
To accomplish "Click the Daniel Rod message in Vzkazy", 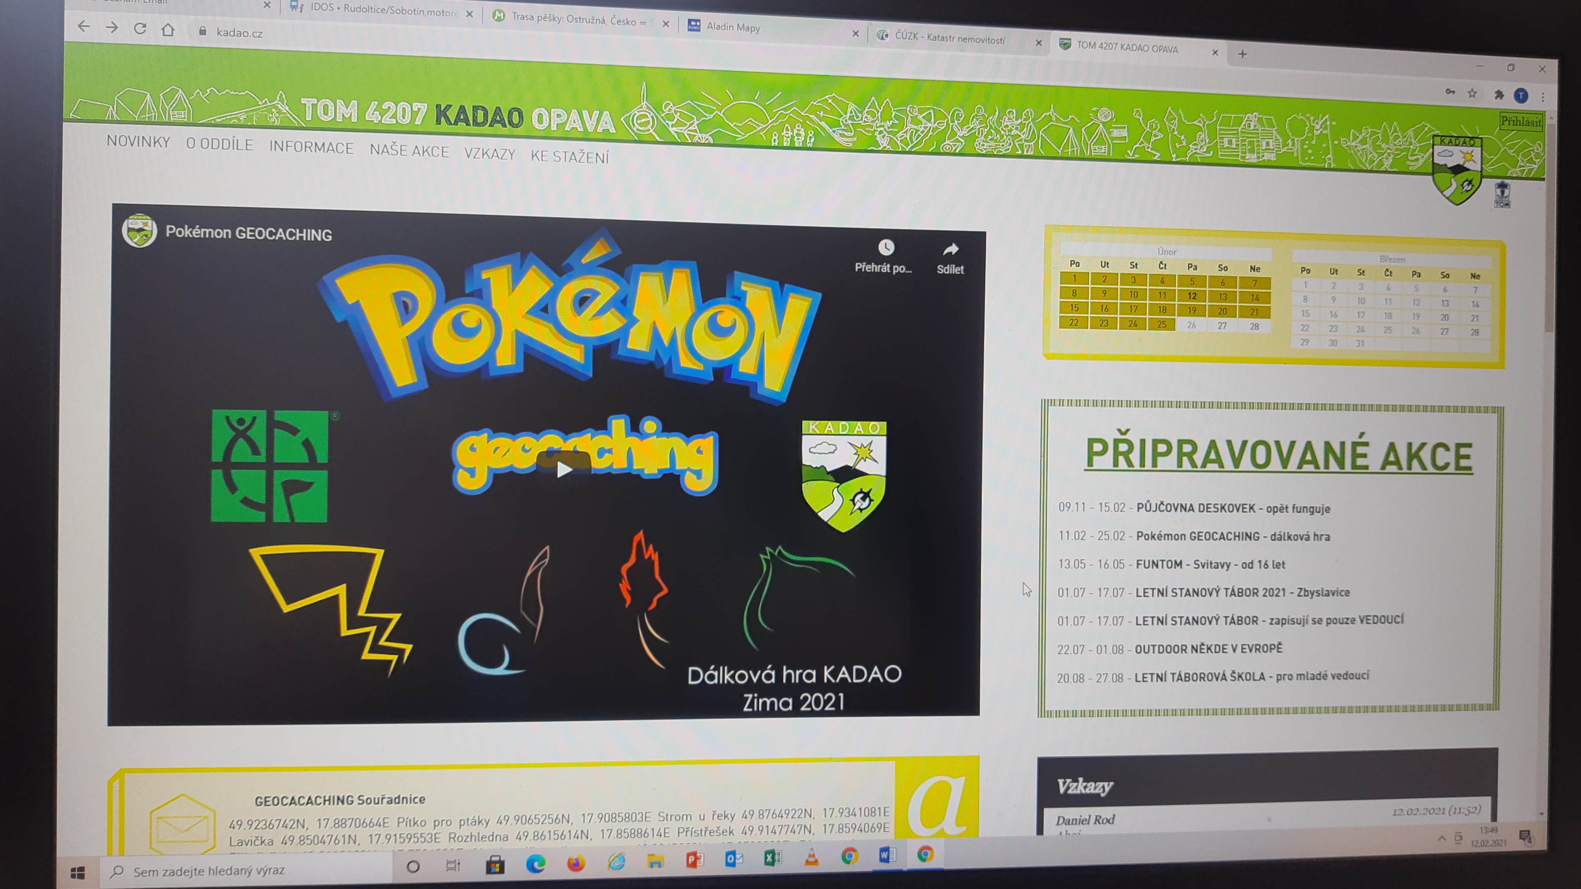I will click(1085, 820).
